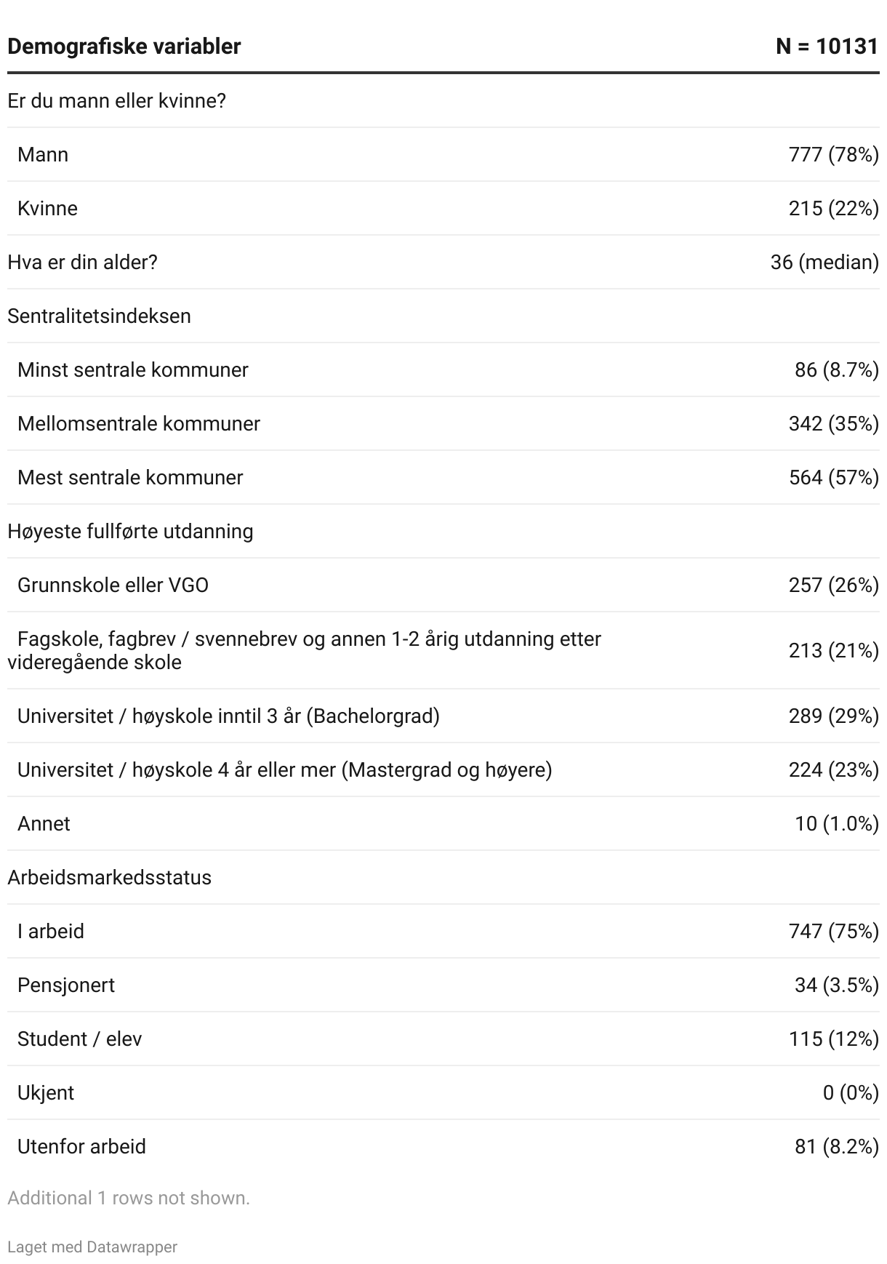This screenshot has width=887, height=1264.
Task: Click the "Arbeidsmarkedsstatus" section heading
Action: point(109,877)
